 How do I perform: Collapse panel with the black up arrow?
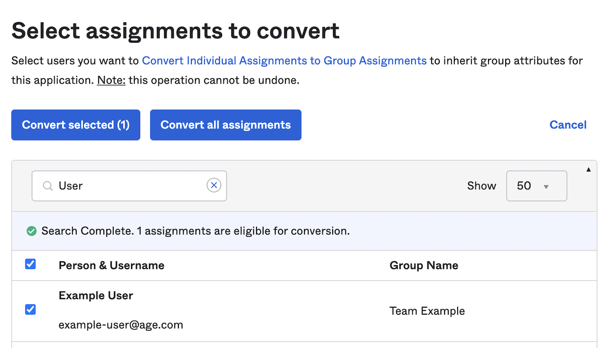[x=589, y=169]
